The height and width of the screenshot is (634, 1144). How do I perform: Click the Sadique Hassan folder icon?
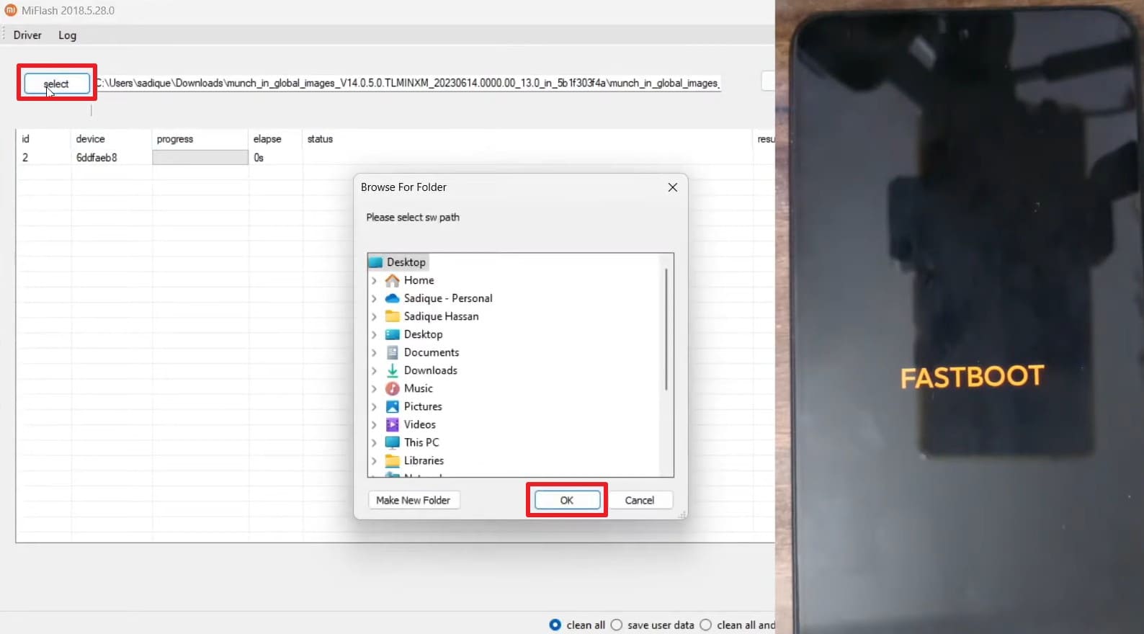(392, 316)
